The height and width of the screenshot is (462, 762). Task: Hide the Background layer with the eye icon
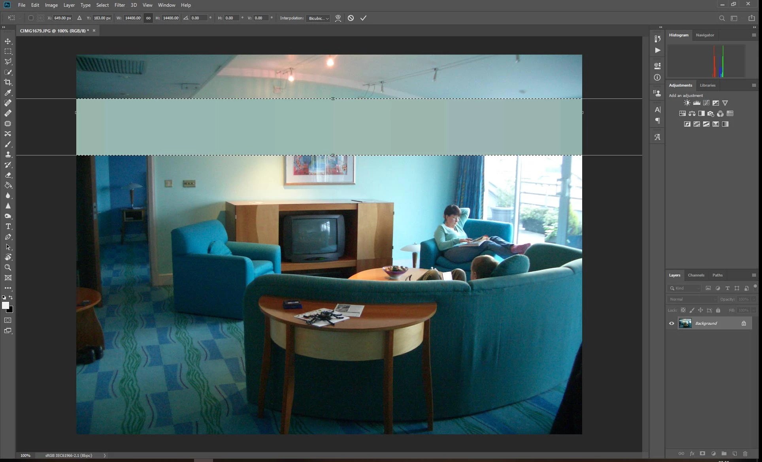click(x=671, y=324)
